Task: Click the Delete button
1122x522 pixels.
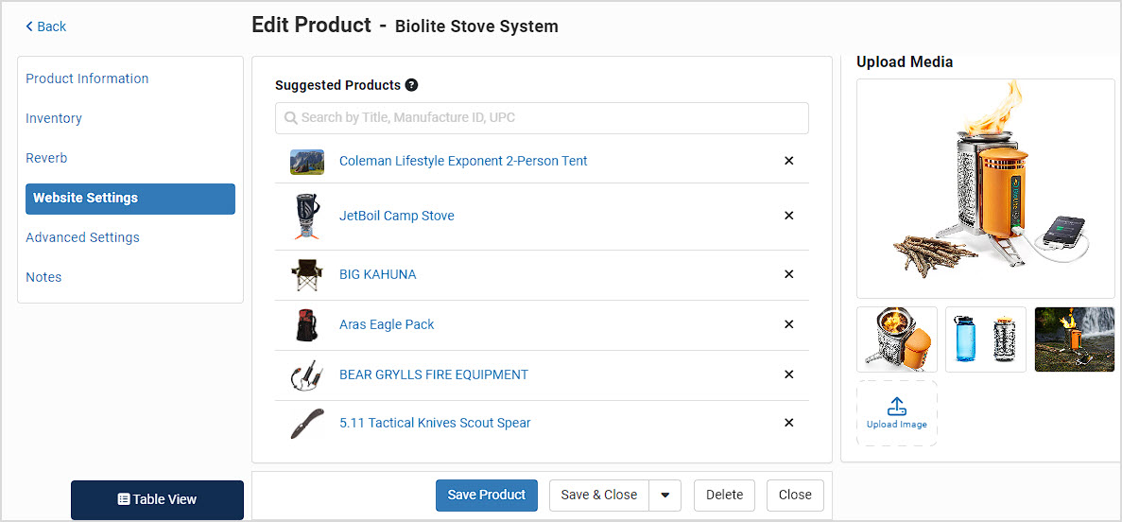Action: (724, 495)
